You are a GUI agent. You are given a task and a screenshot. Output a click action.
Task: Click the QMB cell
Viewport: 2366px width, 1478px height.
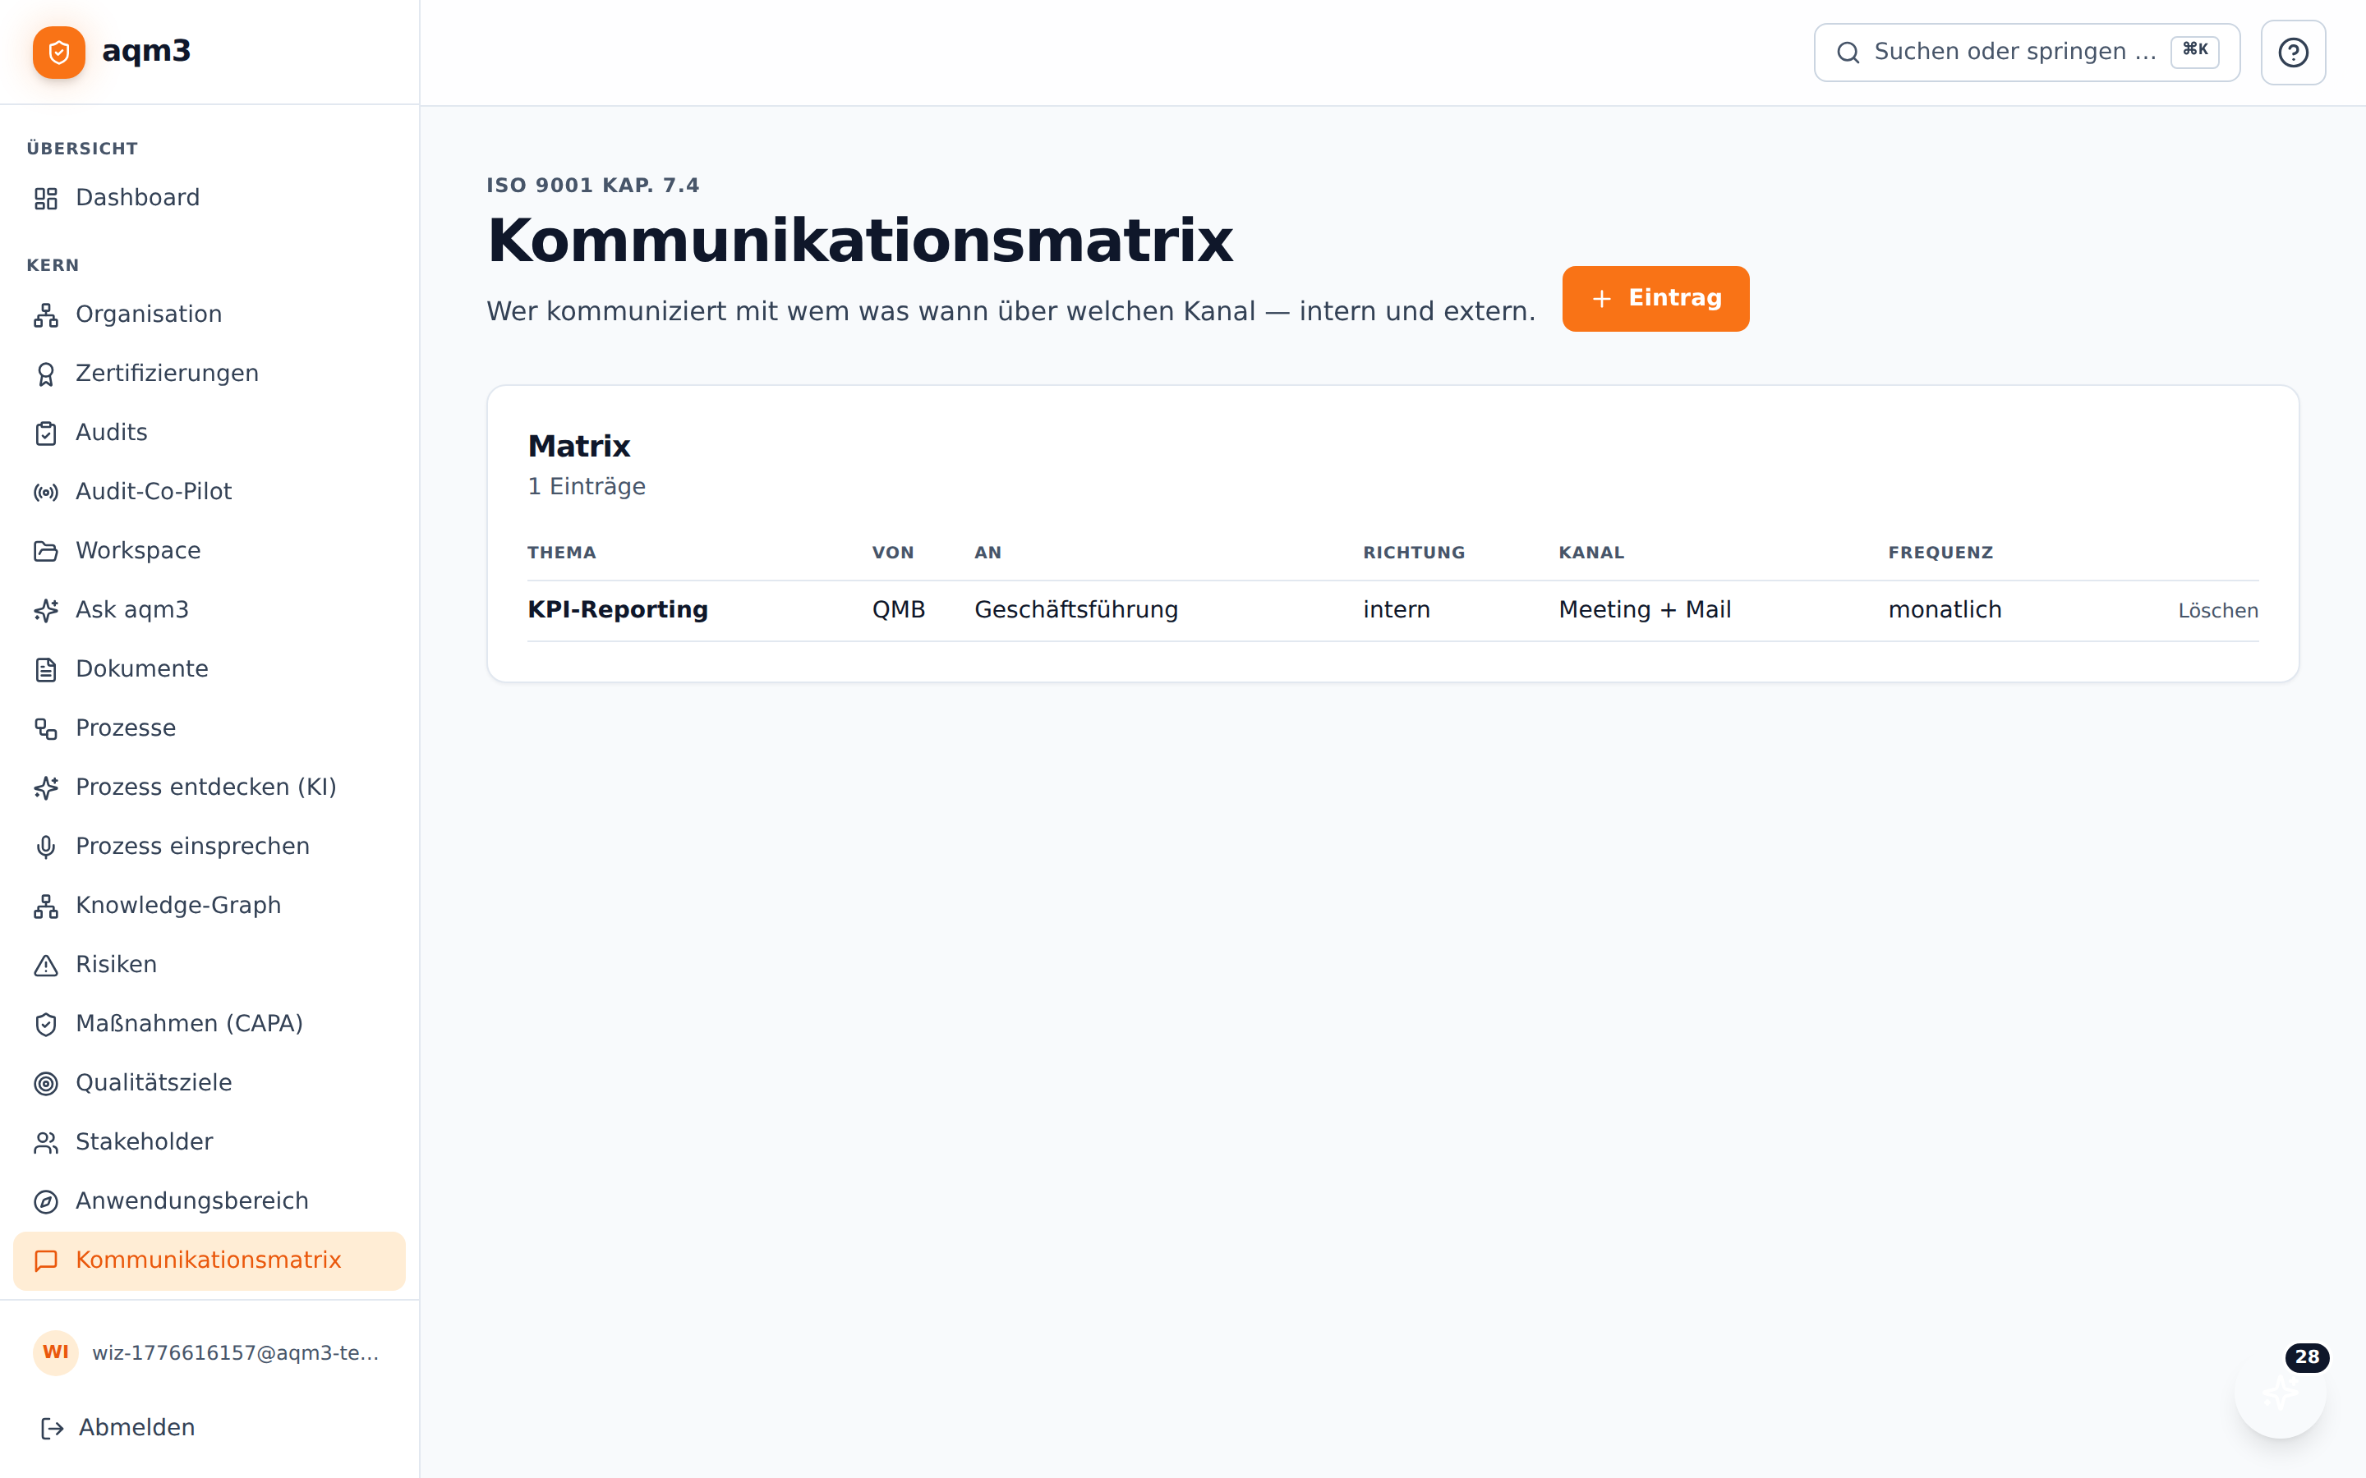click(899, 610)
